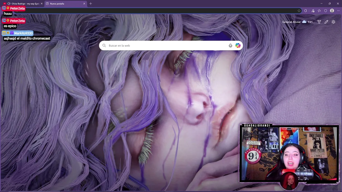Click the microphone voice search icon
342x192 pixels.
click(x=230, y=46)
